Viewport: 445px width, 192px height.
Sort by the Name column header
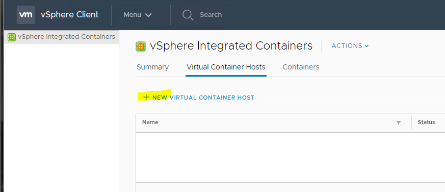click(150, 123)
